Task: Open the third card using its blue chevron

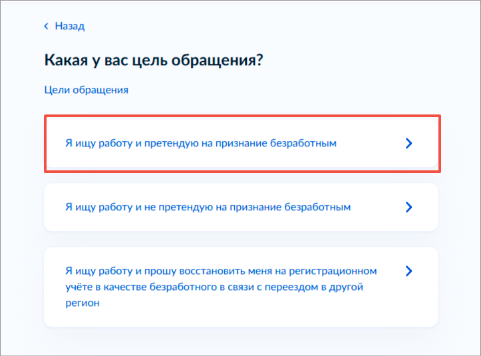Action: pyautogui.click(x=408, y=271)
